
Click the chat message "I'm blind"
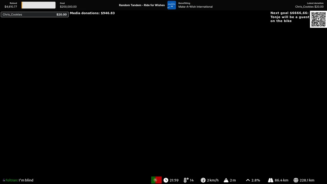[26, 180]
